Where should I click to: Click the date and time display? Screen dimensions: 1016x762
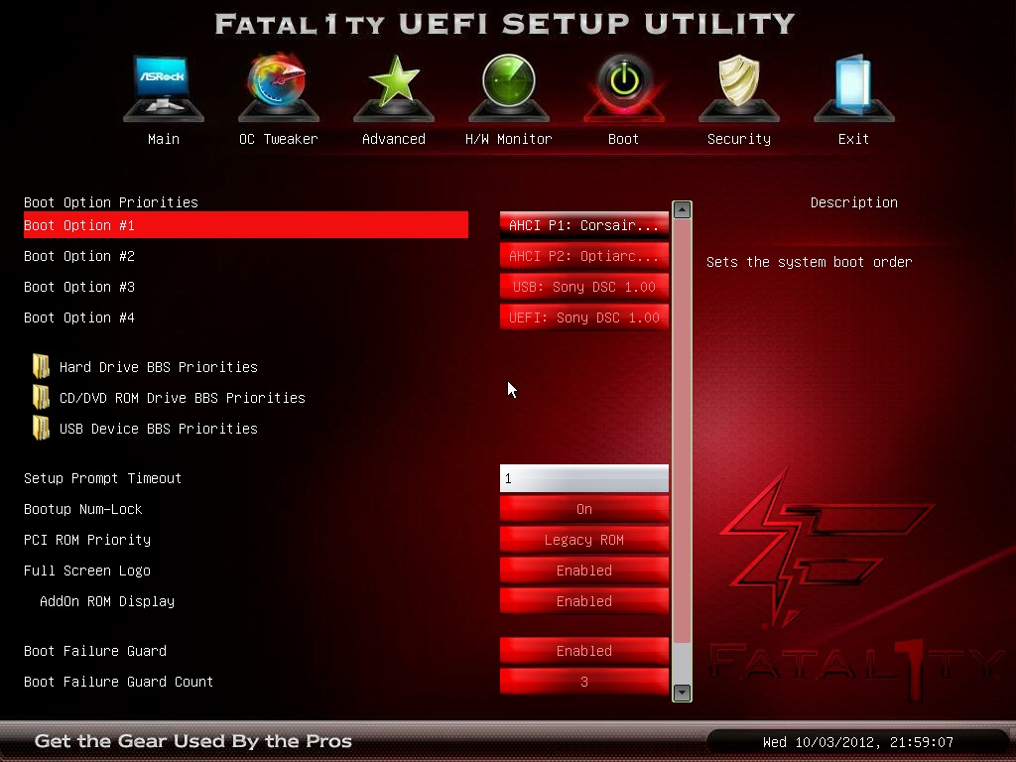coord(858,742)
